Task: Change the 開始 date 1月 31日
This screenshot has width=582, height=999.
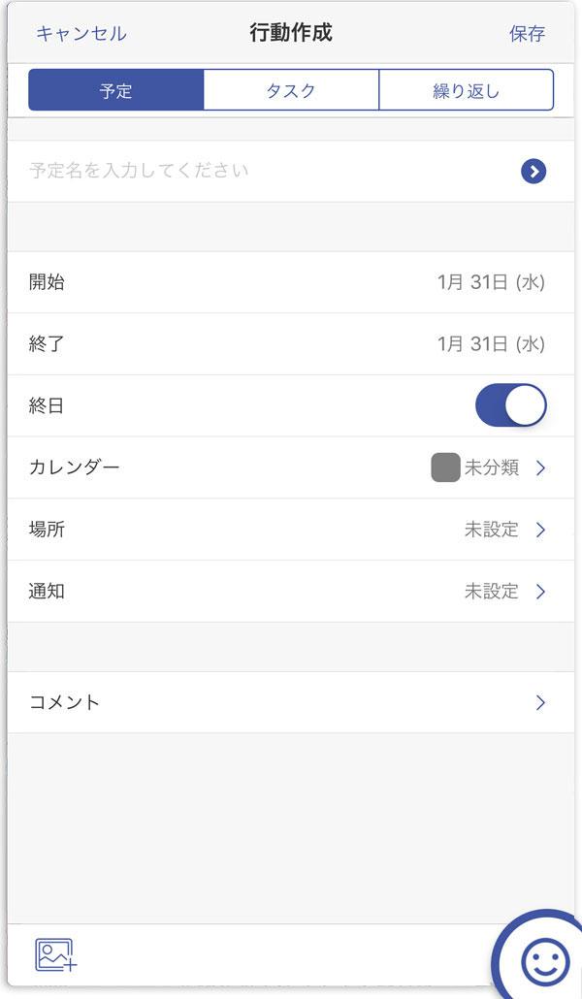Action: click(491, 282)
